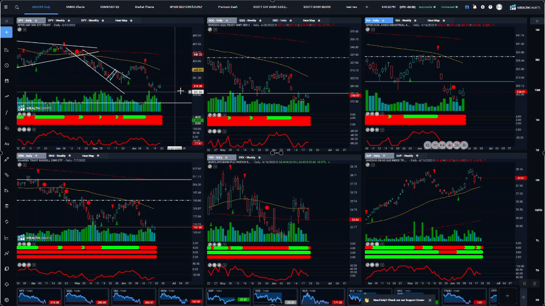545x306 pixels.
Task: Expand the DIA chart indicator plus box
Action: pyautogui.click(x=373, y=29)
